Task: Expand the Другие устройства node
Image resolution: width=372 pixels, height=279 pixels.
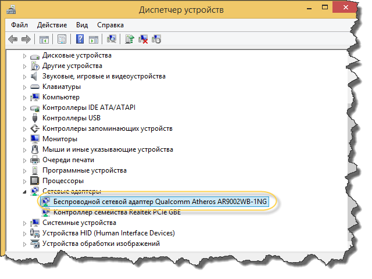Action: 24,66
